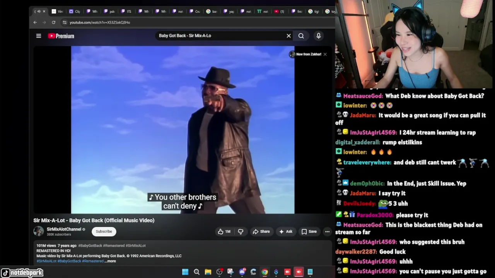This screenshot has width=495, height=278.
Task: Expand the description with '...more'
Action: [x=110, y=261]
